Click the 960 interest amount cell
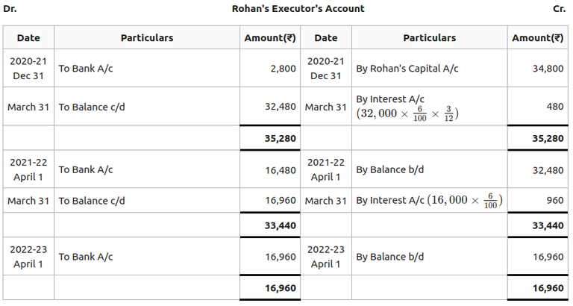This screenshot has width=573, height=306. 554,200
